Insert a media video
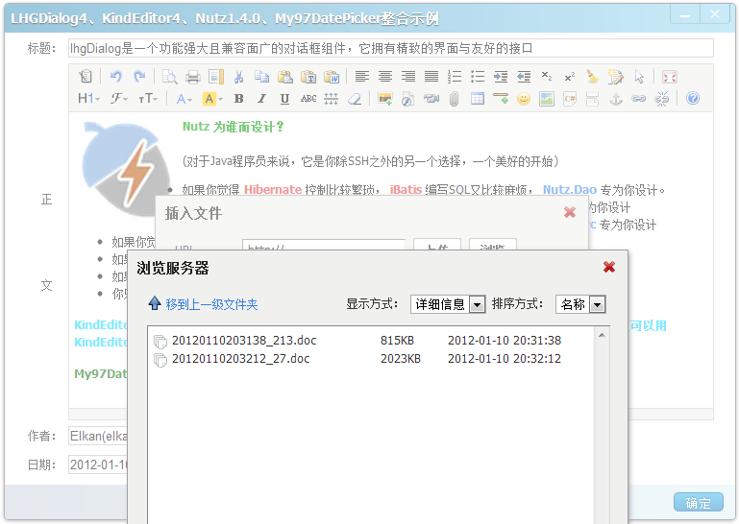739x524 pixels. 431,99
